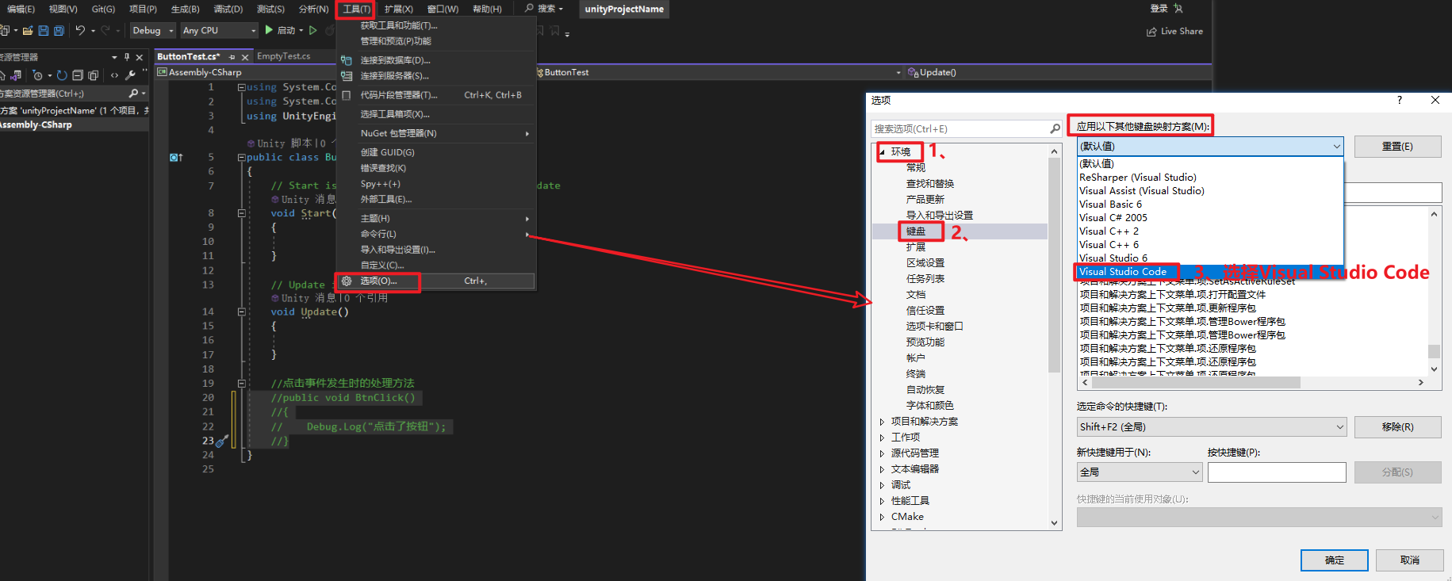This screenshot has height=581, width=1452.
Task: Expand Projects and Solutions node in Options tree
Action: (x=882, y=422)
